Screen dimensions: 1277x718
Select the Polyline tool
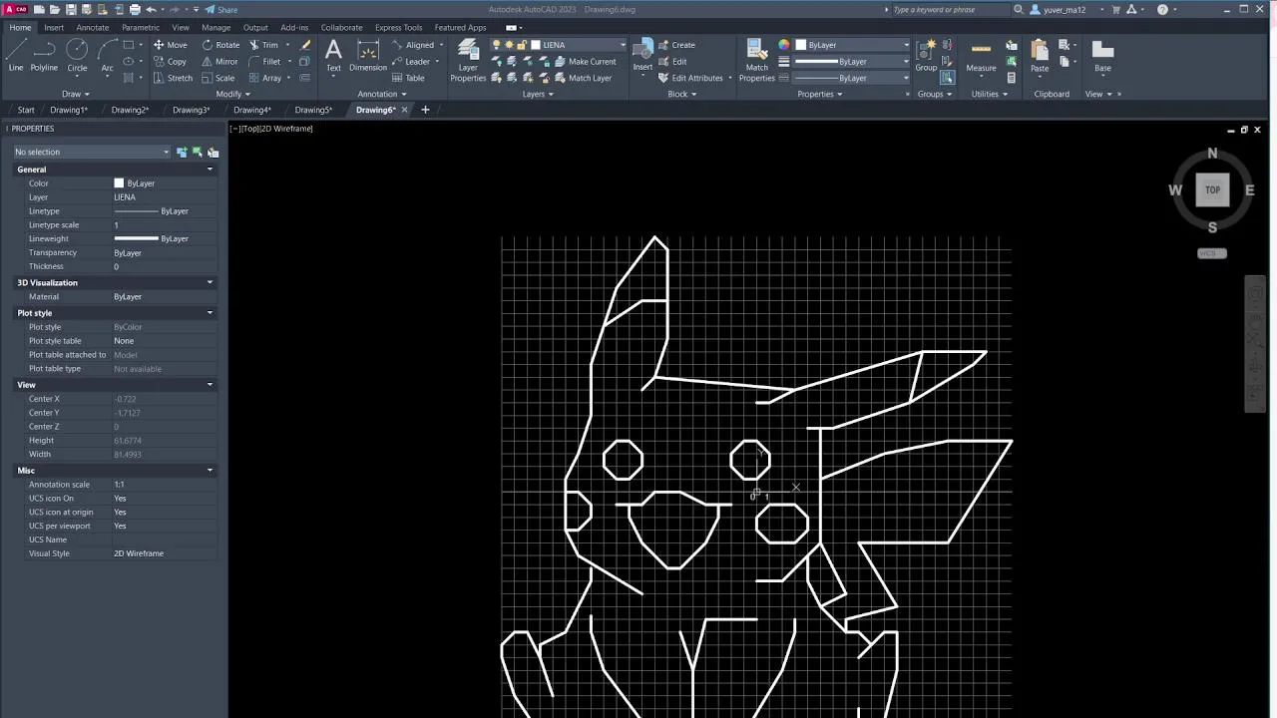click(44, 55)
